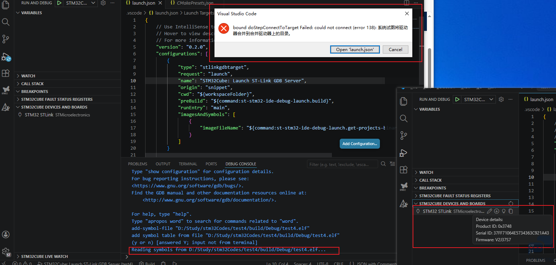Open the Accounts icon in the activity bar

click(6, 234)
